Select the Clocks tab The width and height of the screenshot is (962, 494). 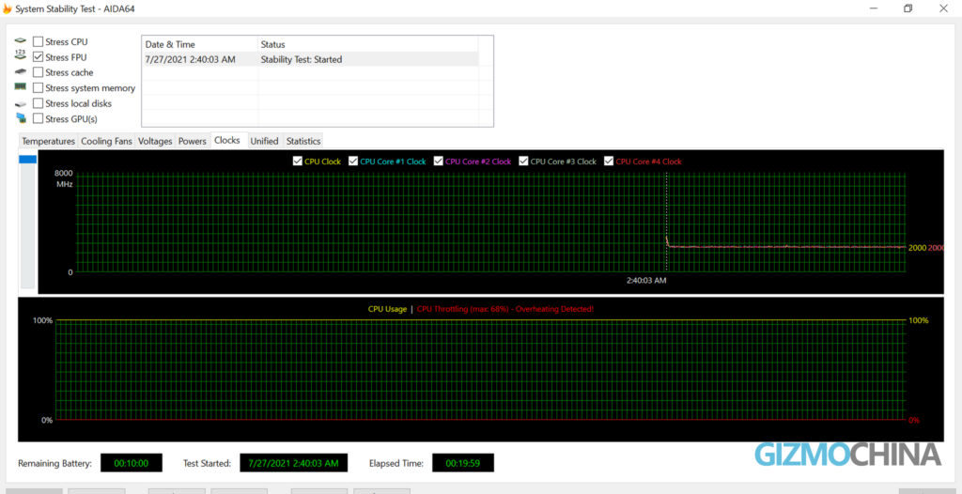click(227, 141)
